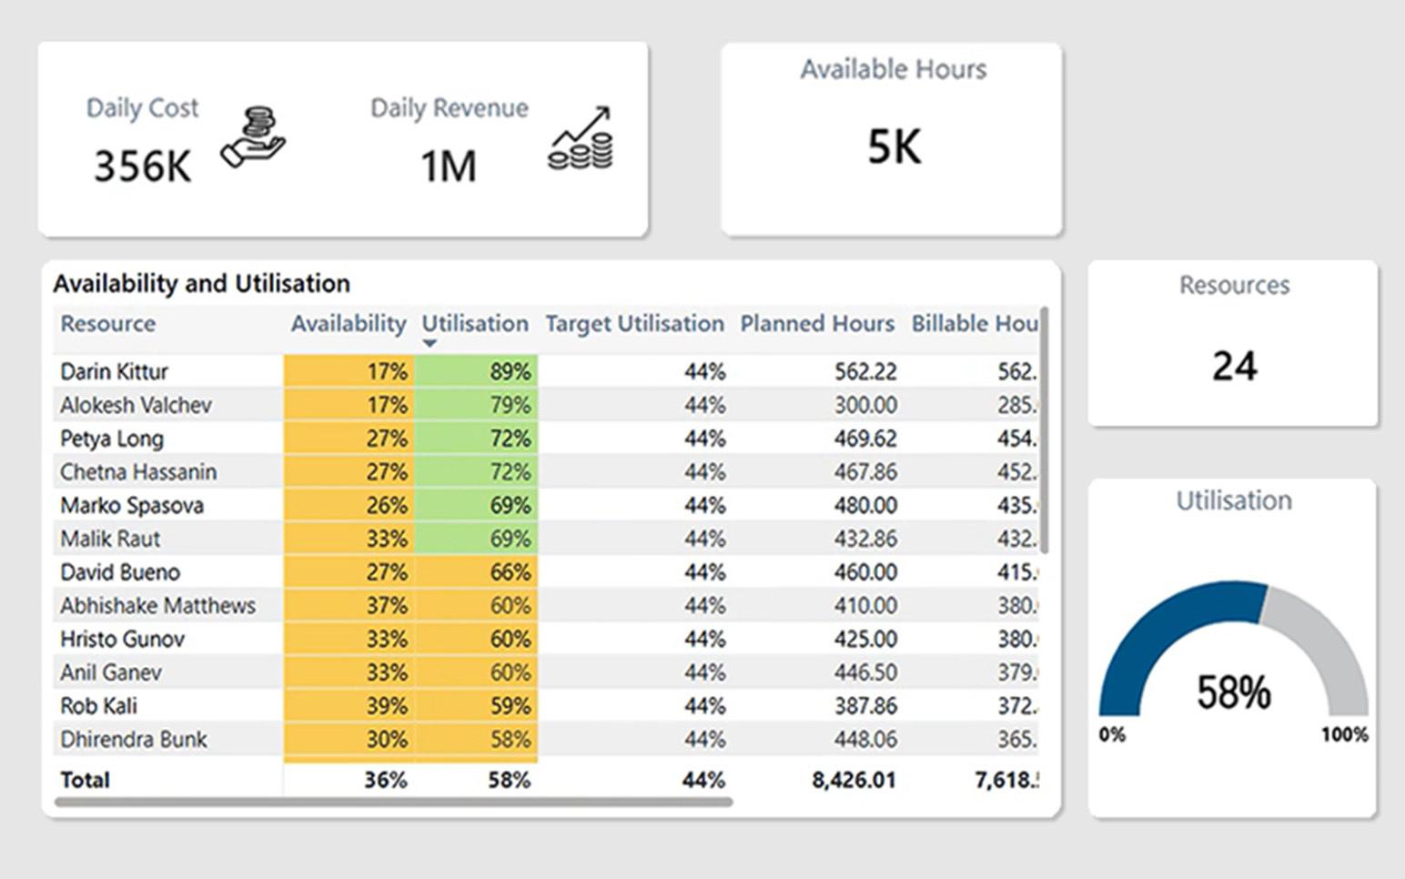
Task: Click the Daily Revenue growth chart icon
Action: point(581,138)
